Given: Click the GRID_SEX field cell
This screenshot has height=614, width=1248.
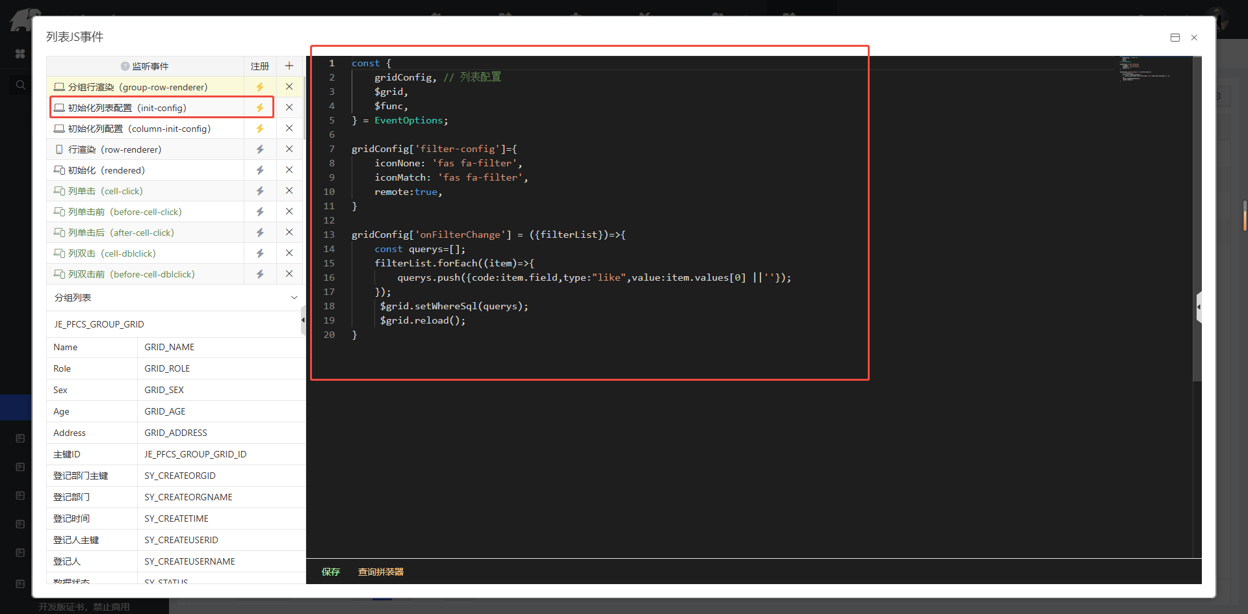Looking at the screenshot, I should click(221, 390).
